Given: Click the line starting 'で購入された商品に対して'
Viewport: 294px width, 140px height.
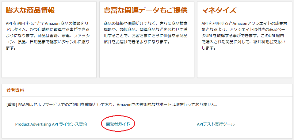Looking at the screenshot, I should point(243,42).
